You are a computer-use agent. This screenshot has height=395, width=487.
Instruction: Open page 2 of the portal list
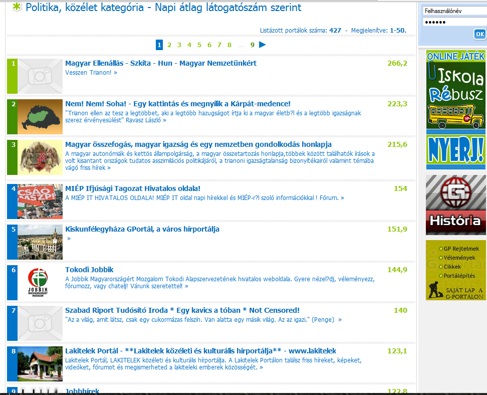pyautogui.click(x=169, y=45)
